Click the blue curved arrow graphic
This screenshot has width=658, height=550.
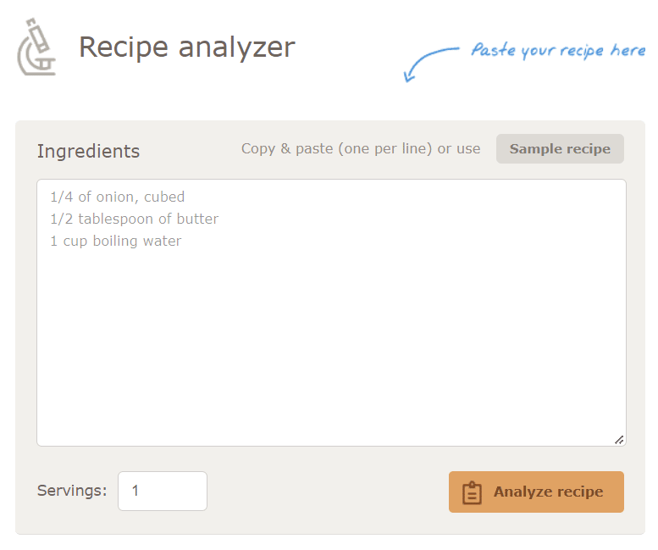pos(430,64)
